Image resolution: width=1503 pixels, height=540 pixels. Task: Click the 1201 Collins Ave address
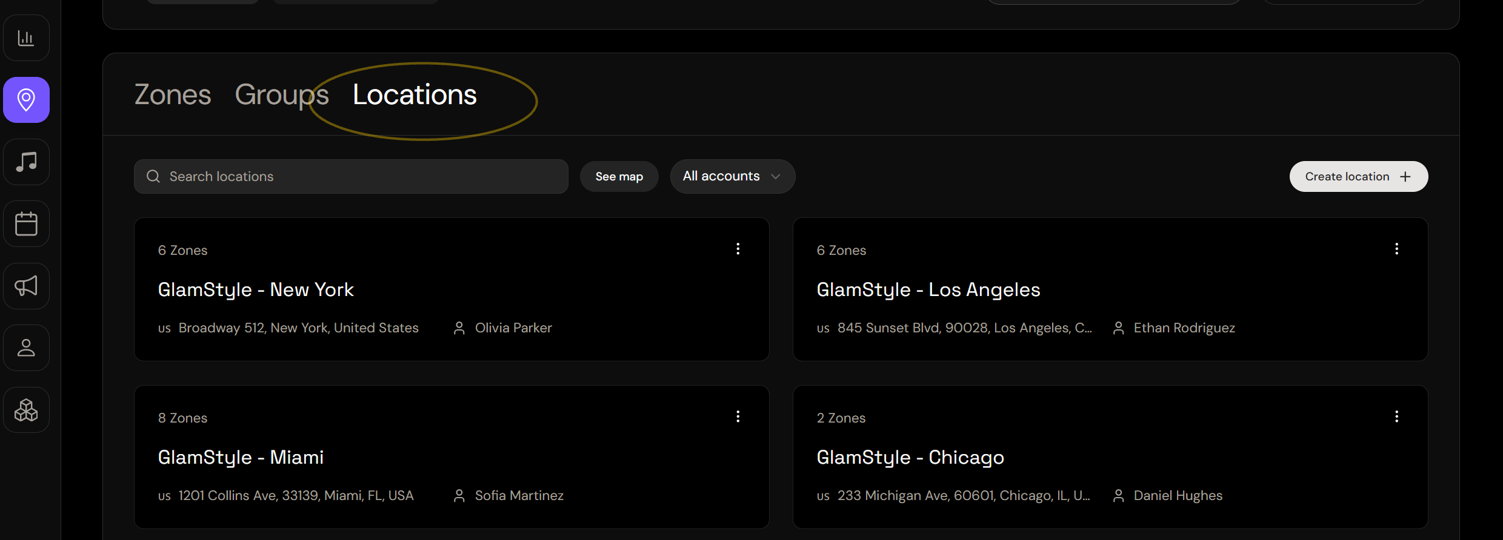coord(296,495)
